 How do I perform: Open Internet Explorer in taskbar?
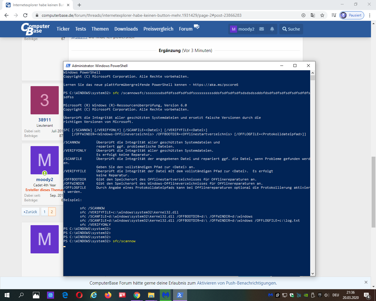(94, 295)
